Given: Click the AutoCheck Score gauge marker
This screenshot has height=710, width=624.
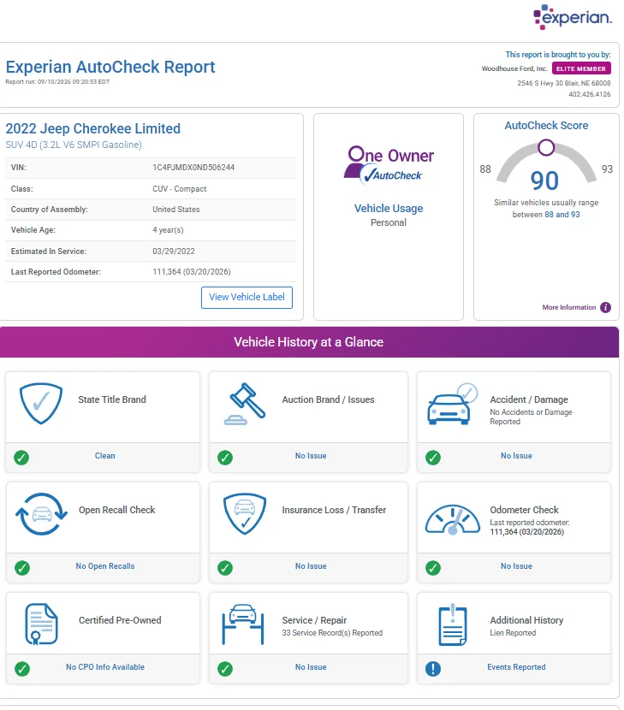Looking at the screenshot, I should pyautogui.click(x=546, y=147).
